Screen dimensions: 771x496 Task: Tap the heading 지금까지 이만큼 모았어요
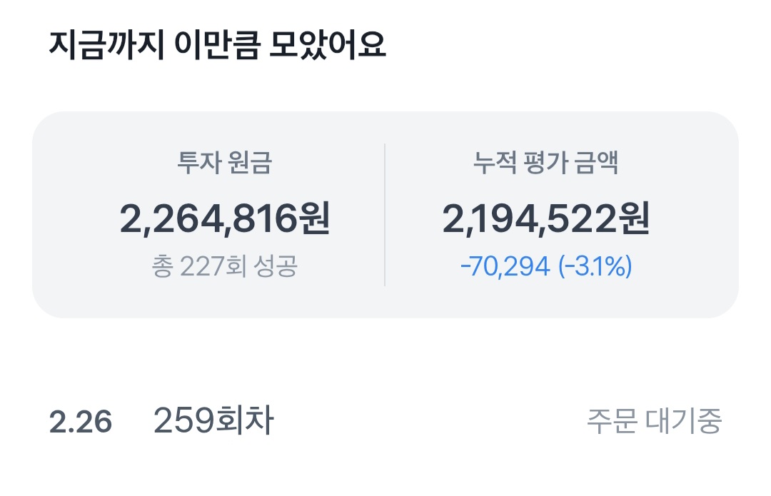218,46
